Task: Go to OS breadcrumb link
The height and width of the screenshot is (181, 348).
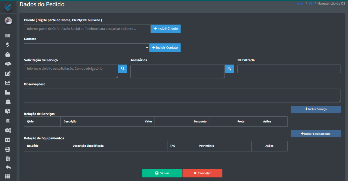Action: [310, 3]
